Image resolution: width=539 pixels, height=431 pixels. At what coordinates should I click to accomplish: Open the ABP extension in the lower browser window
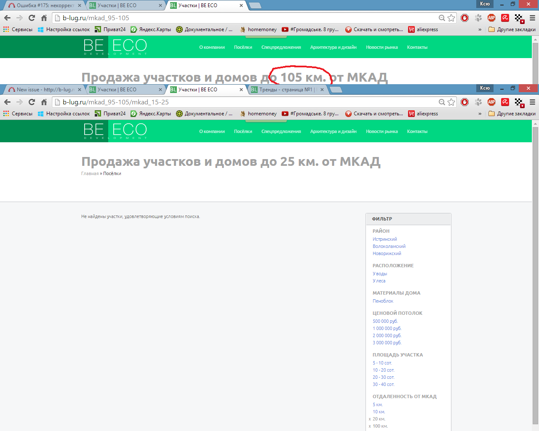[491, 102]
